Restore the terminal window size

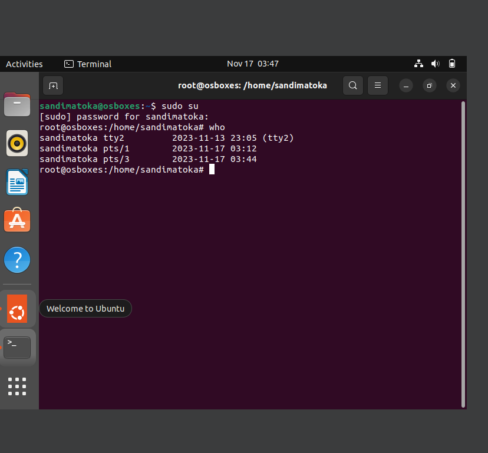pyautogui.click(x=430, y=85)
